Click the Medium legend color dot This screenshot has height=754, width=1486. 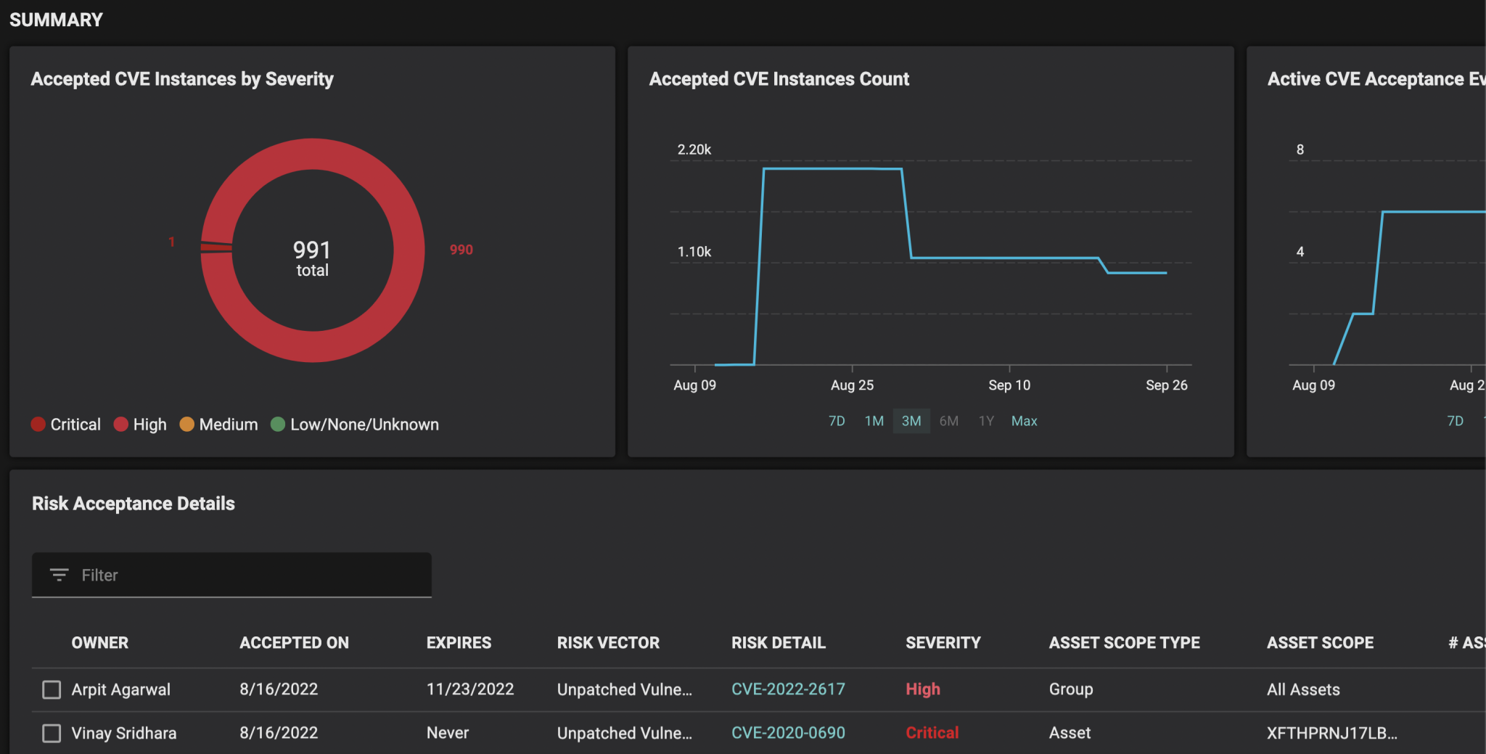tap(186, 424)
